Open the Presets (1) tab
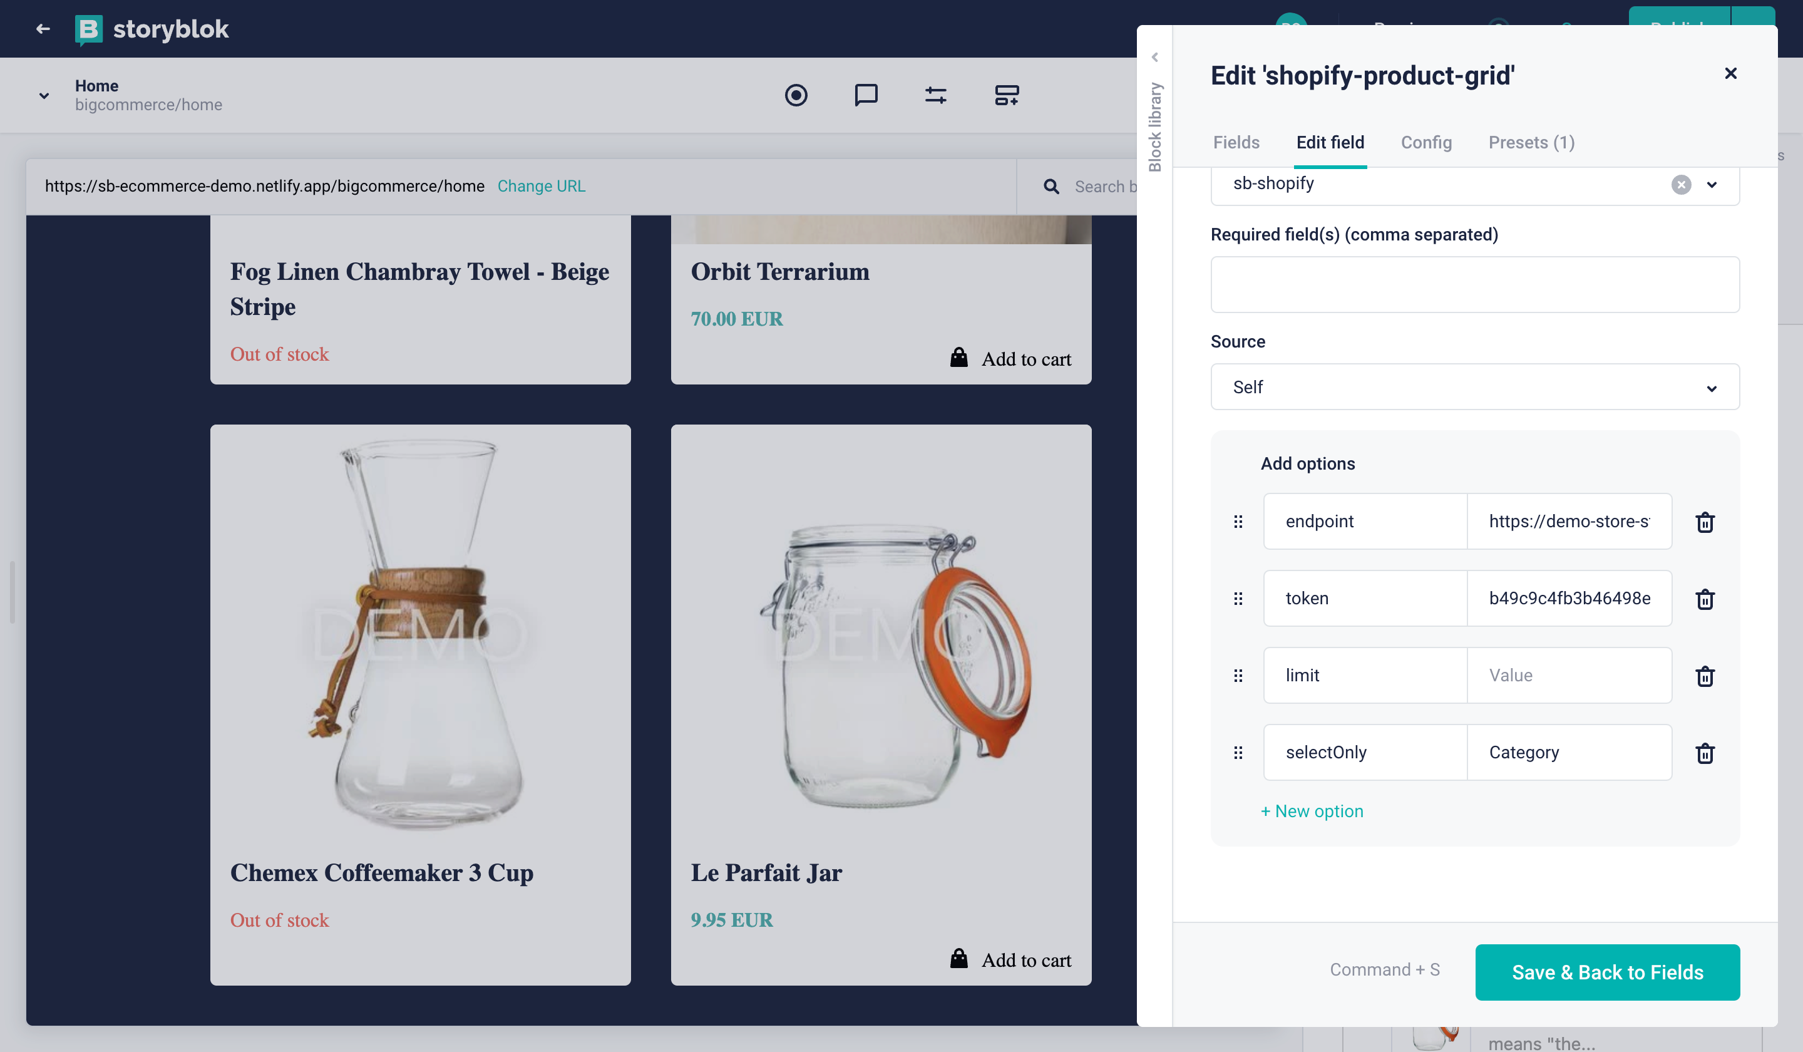This screenshot has width=1803, height=1052. [x=1531, y=142]
